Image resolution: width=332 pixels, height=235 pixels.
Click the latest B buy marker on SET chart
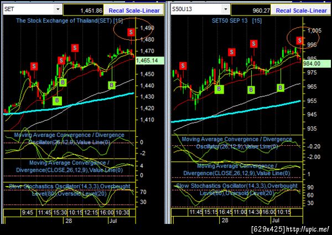coord(112,85)
